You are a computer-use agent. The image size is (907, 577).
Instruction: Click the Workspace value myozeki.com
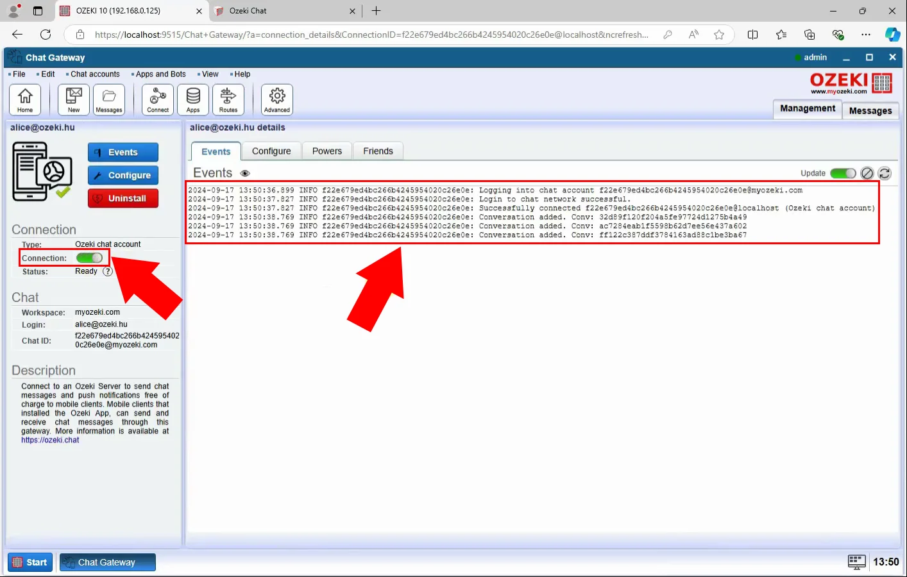97,312
